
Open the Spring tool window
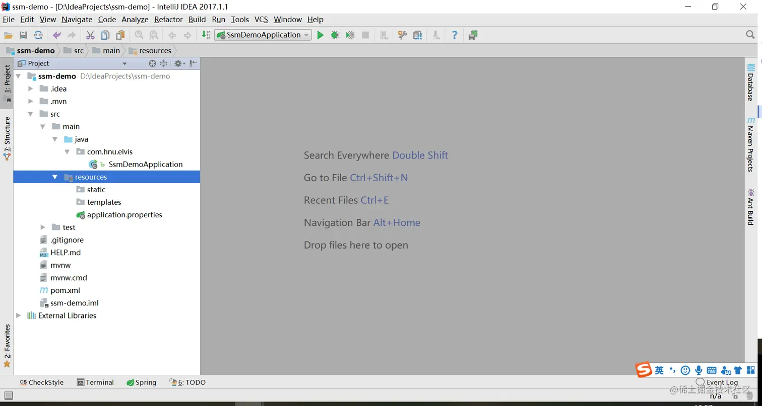point(142,382)
